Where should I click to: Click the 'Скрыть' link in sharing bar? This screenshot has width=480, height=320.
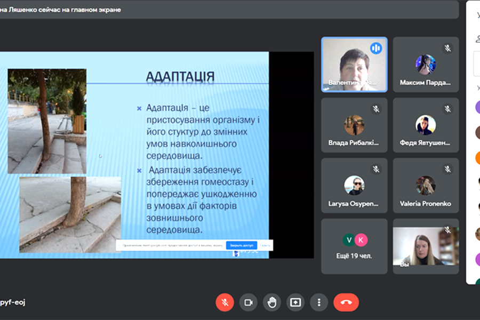266,245
